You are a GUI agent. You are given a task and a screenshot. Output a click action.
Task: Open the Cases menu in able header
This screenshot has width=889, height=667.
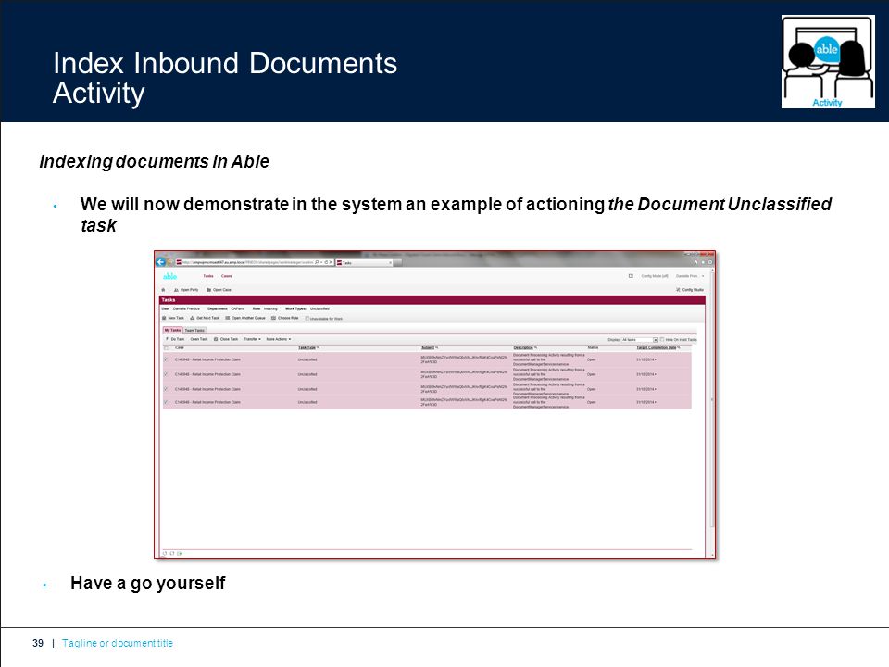pyautogui.click(x=226, y=276)
